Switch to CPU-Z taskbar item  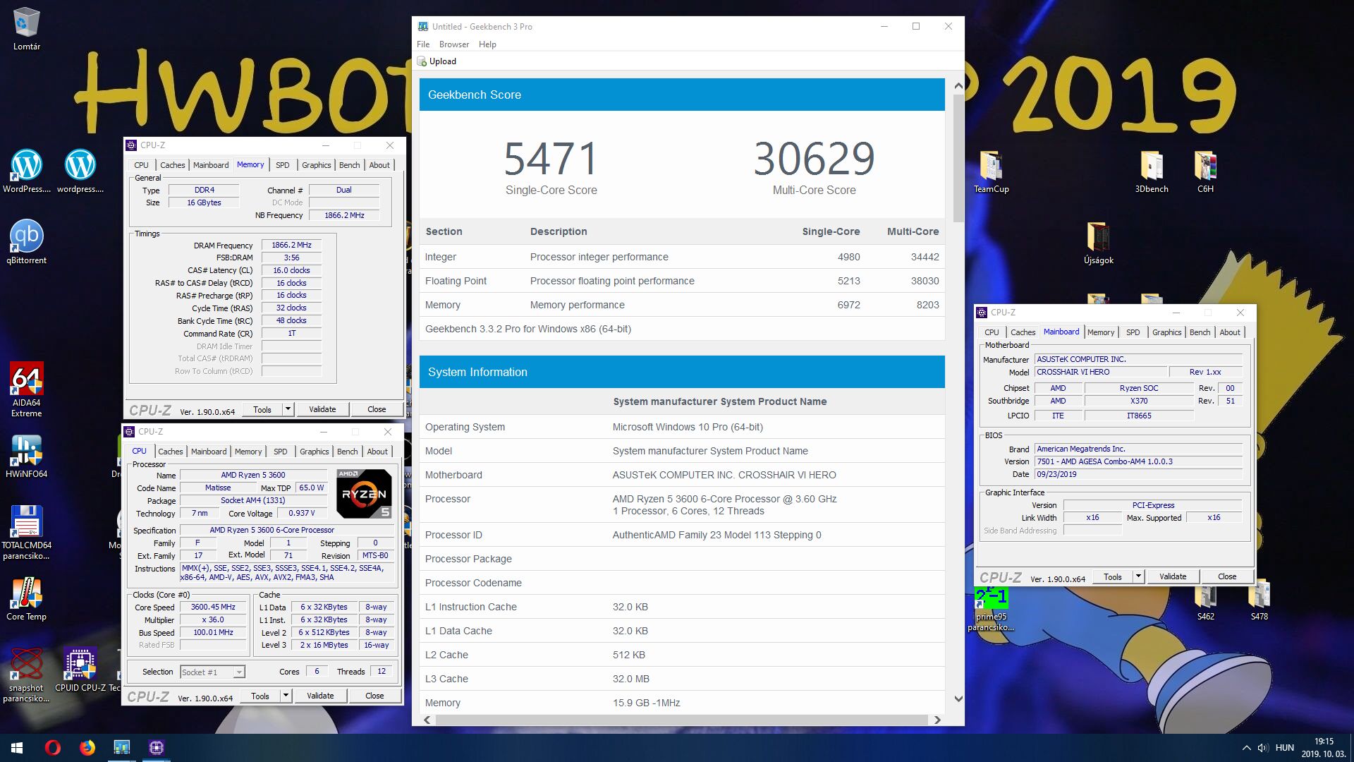[157, 748]
